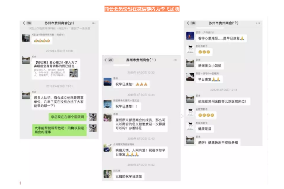Select message 感谢美女小姐姐
The image size is (284, 189).
210,66
